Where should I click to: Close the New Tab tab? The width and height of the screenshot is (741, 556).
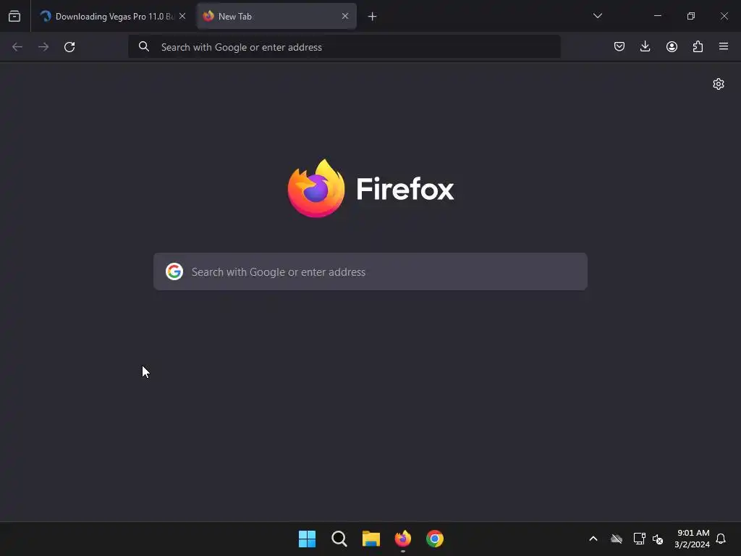[x=345, y=16]
